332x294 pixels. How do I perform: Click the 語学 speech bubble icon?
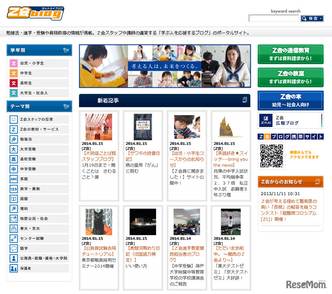click(x=14, y=248)
